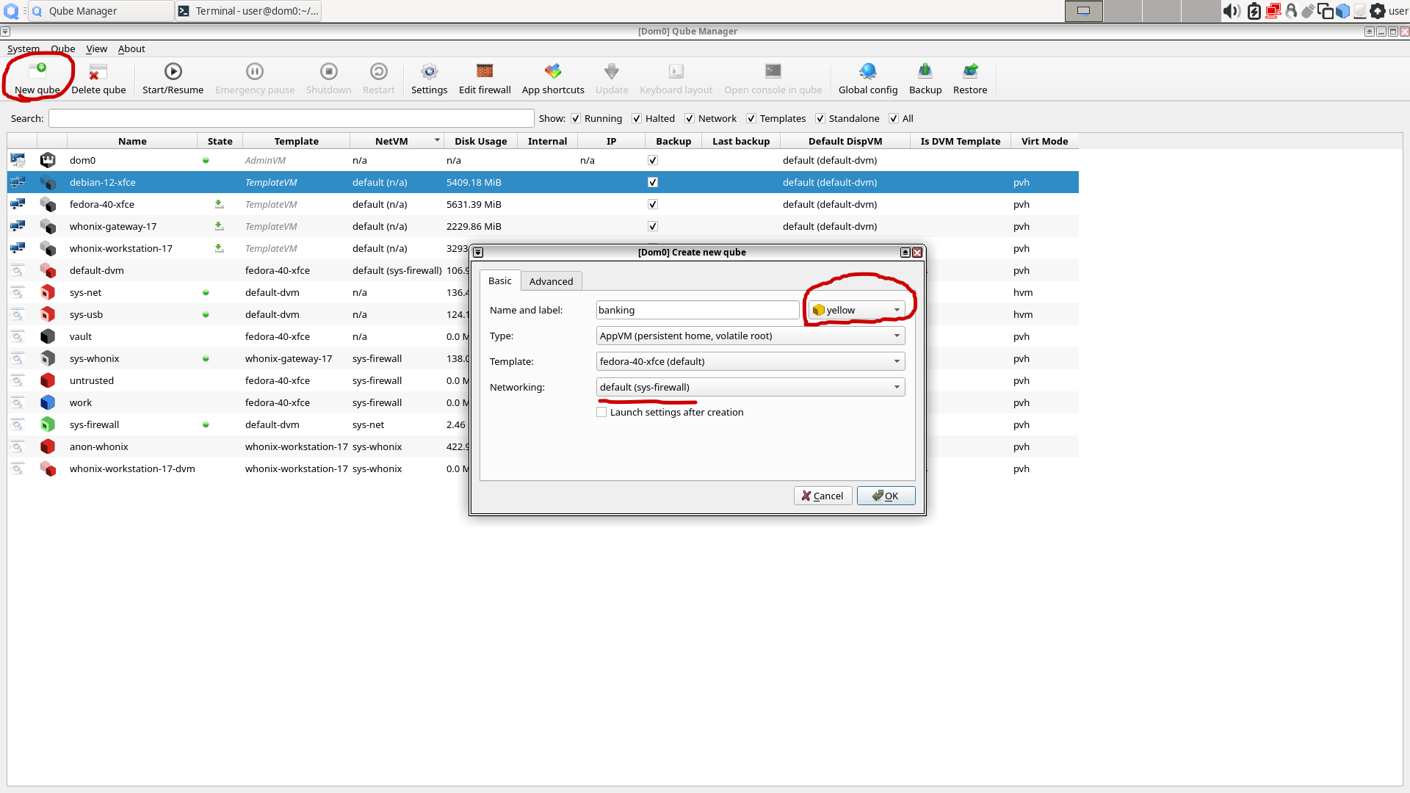The width and height of the screenshot is (1410, 793).
Task: Toggle the Running filter checkbox
Action: 576,118
